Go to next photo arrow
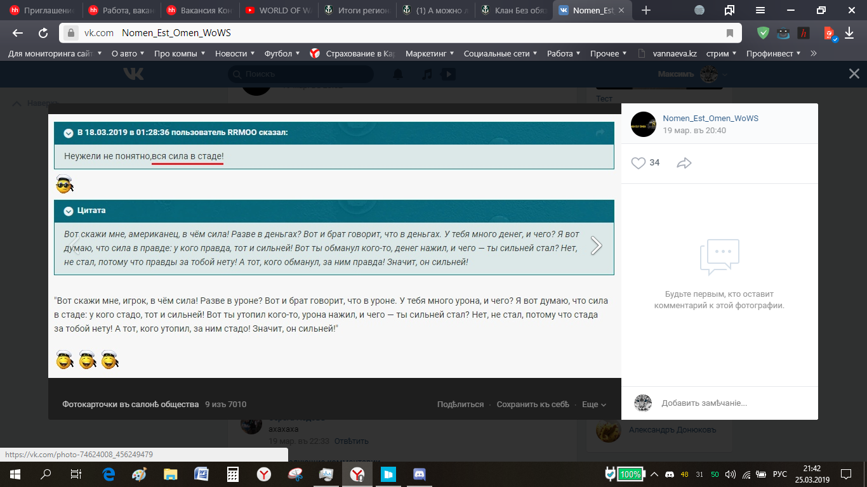 click(x=596, y=245)
